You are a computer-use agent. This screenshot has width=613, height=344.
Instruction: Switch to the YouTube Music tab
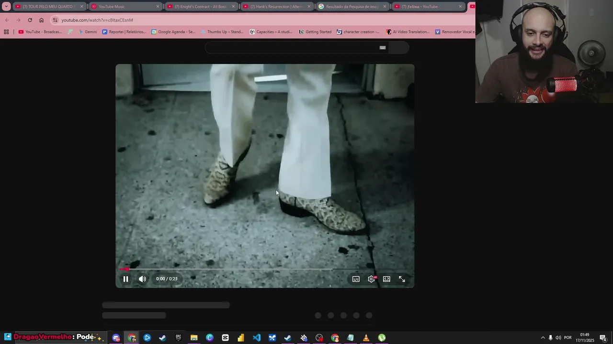tap(125, 7)
